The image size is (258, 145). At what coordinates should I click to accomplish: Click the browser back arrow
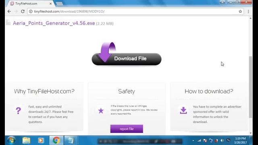pos(9,11)
